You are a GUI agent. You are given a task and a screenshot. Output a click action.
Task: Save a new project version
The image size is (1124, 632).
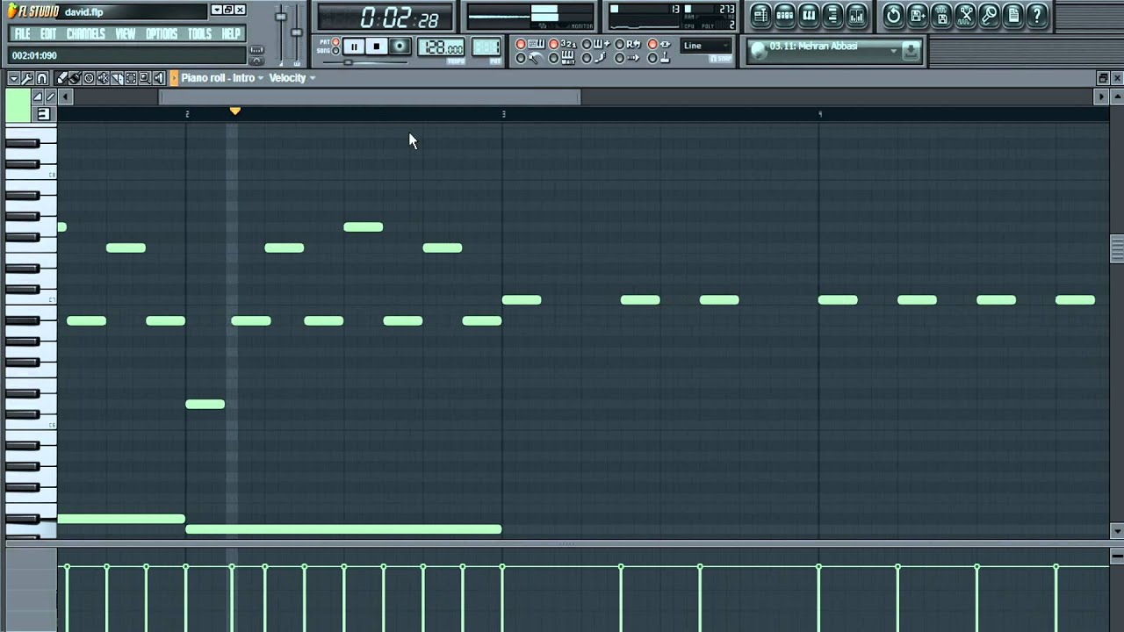click(917, 14)
